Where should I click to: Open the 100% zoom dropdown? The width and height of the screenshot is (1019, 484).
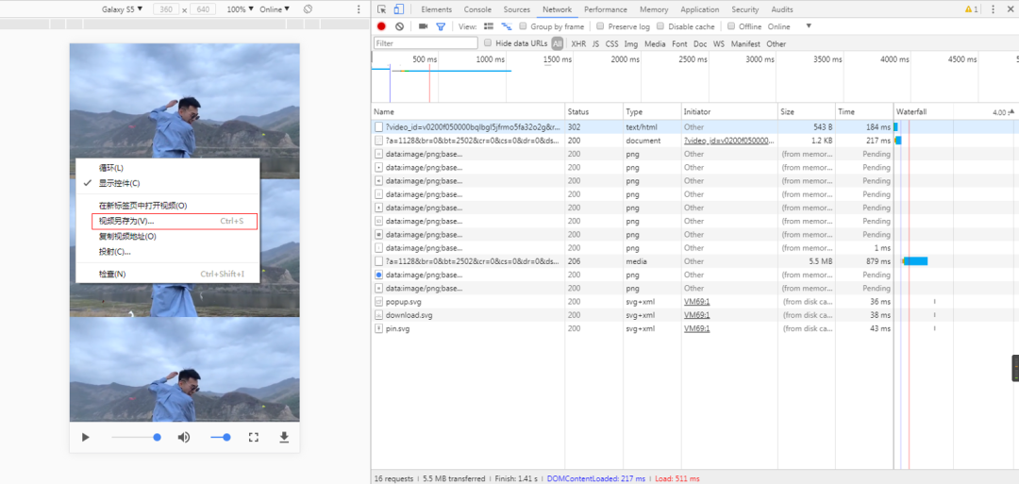242,9
